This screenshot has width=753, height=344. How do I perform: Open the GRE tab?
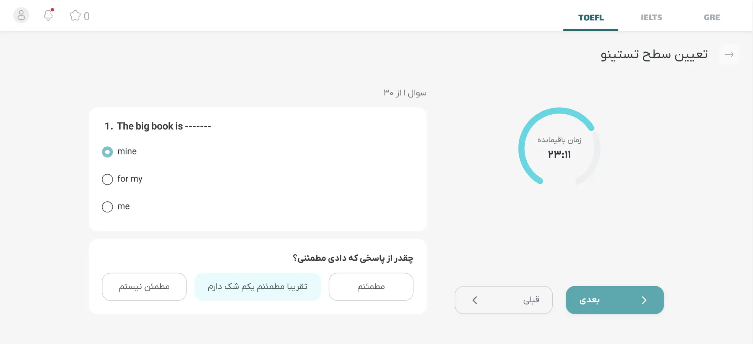[712, 18]
